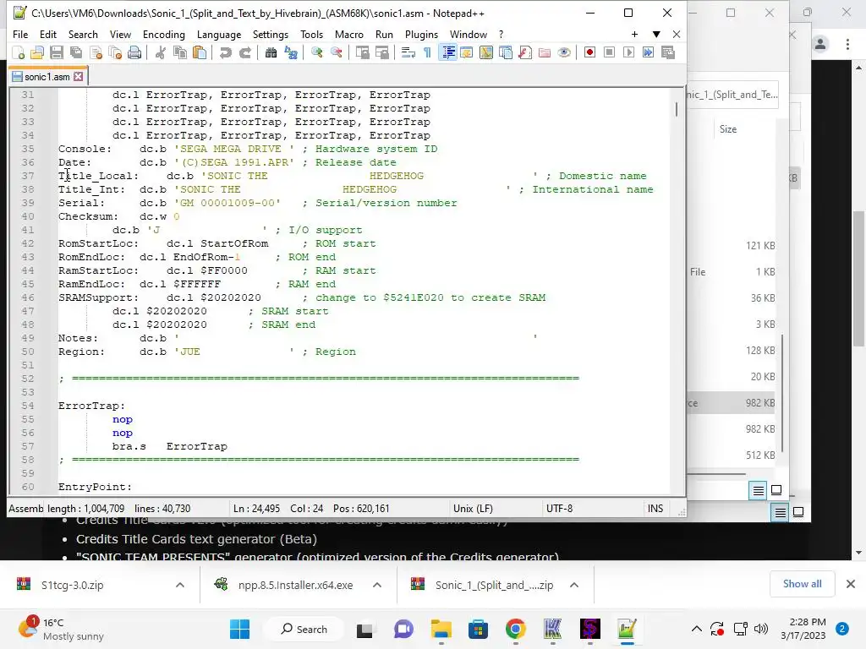The image size is (866, 649).
Task: Start macro recording with red dot icon
Action: coord(589,52)
